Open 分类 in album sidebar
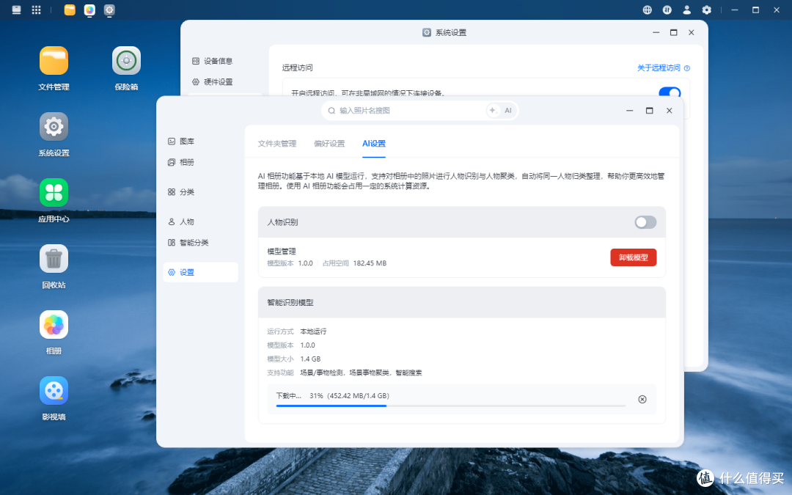Viewport: 792px width, 495px height. 200,192
